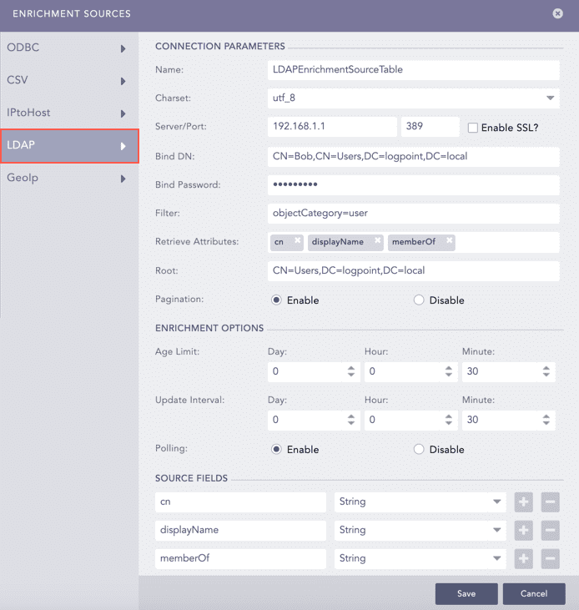Click the Cancel button
Viewport: 579px width, 610px height.
534,593
